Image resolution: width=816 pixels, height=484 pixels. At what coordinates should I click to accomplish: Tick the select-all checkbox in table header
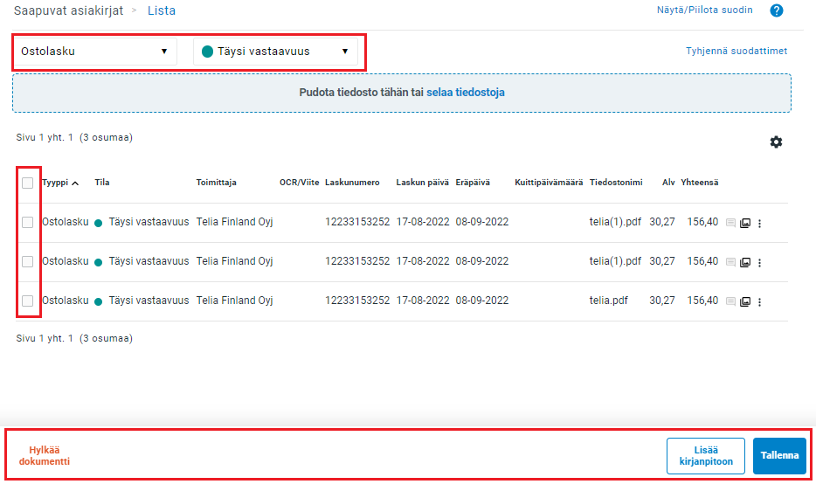28,183
